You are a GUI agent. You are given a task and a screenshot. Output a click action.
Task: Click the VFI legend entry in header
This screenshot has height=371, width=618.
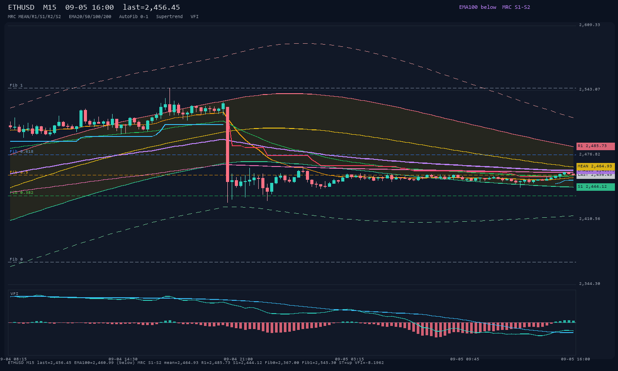(195, 16)
